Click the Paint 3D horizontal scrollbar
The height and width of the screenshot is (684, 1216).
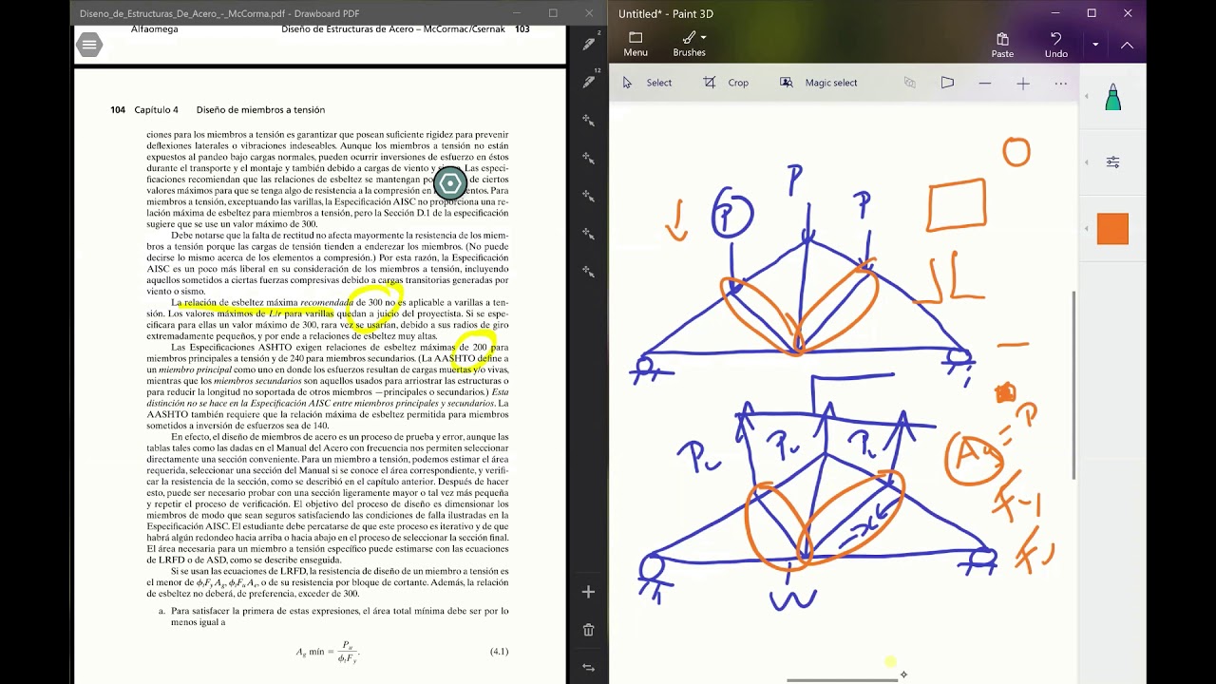coord(842,680)
